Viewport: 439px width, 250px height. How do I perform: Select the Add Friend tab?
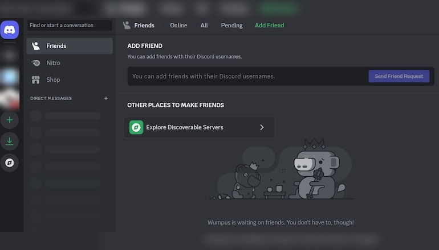point(269,26)
